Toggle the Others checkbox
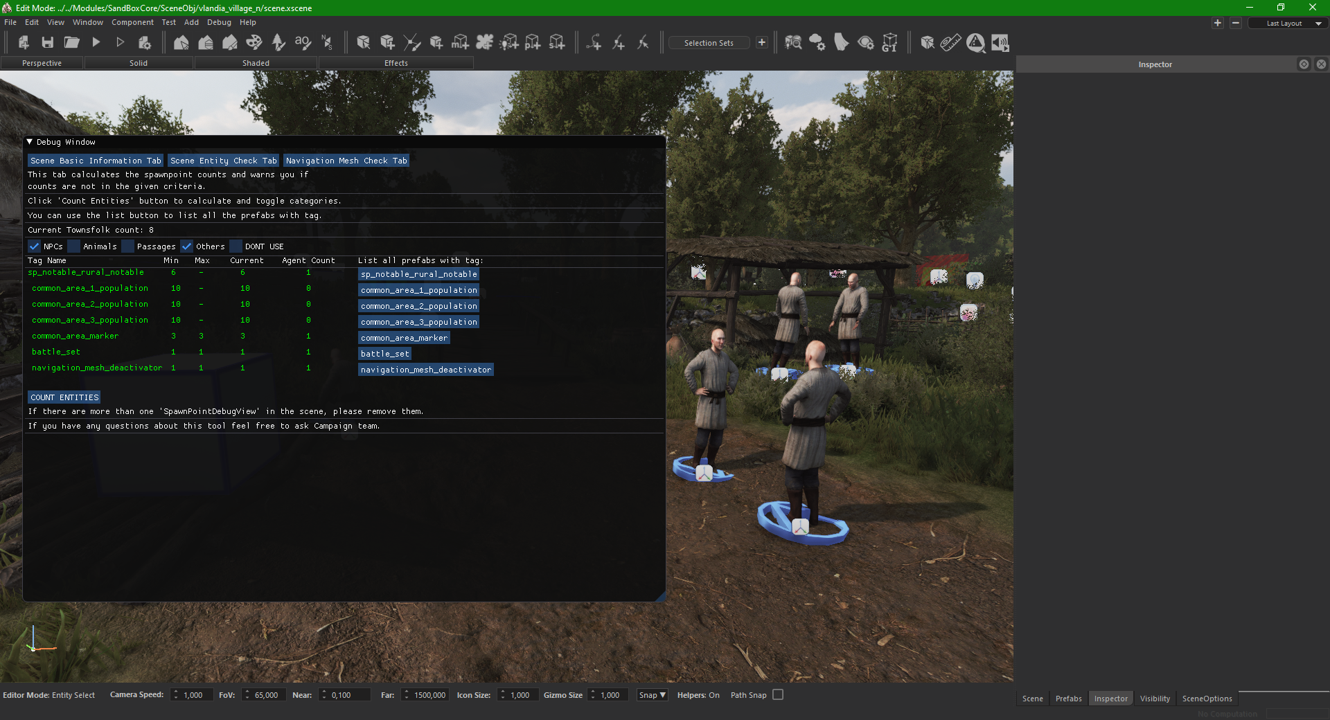Viewport: 1330px width, 720px height. tap(186, 246)
